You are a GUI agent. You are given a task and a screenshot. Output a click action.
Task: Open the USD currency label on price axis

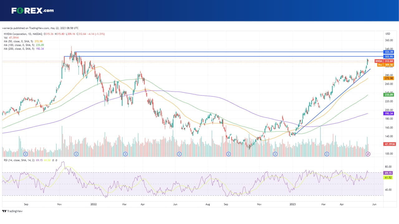388,34
